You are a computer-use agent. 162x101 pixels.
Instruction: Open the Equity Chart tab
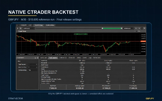click(43, 58)
